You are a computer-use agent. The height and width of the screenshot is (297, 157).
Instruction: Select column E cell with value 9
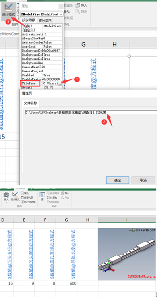point(24,283)
